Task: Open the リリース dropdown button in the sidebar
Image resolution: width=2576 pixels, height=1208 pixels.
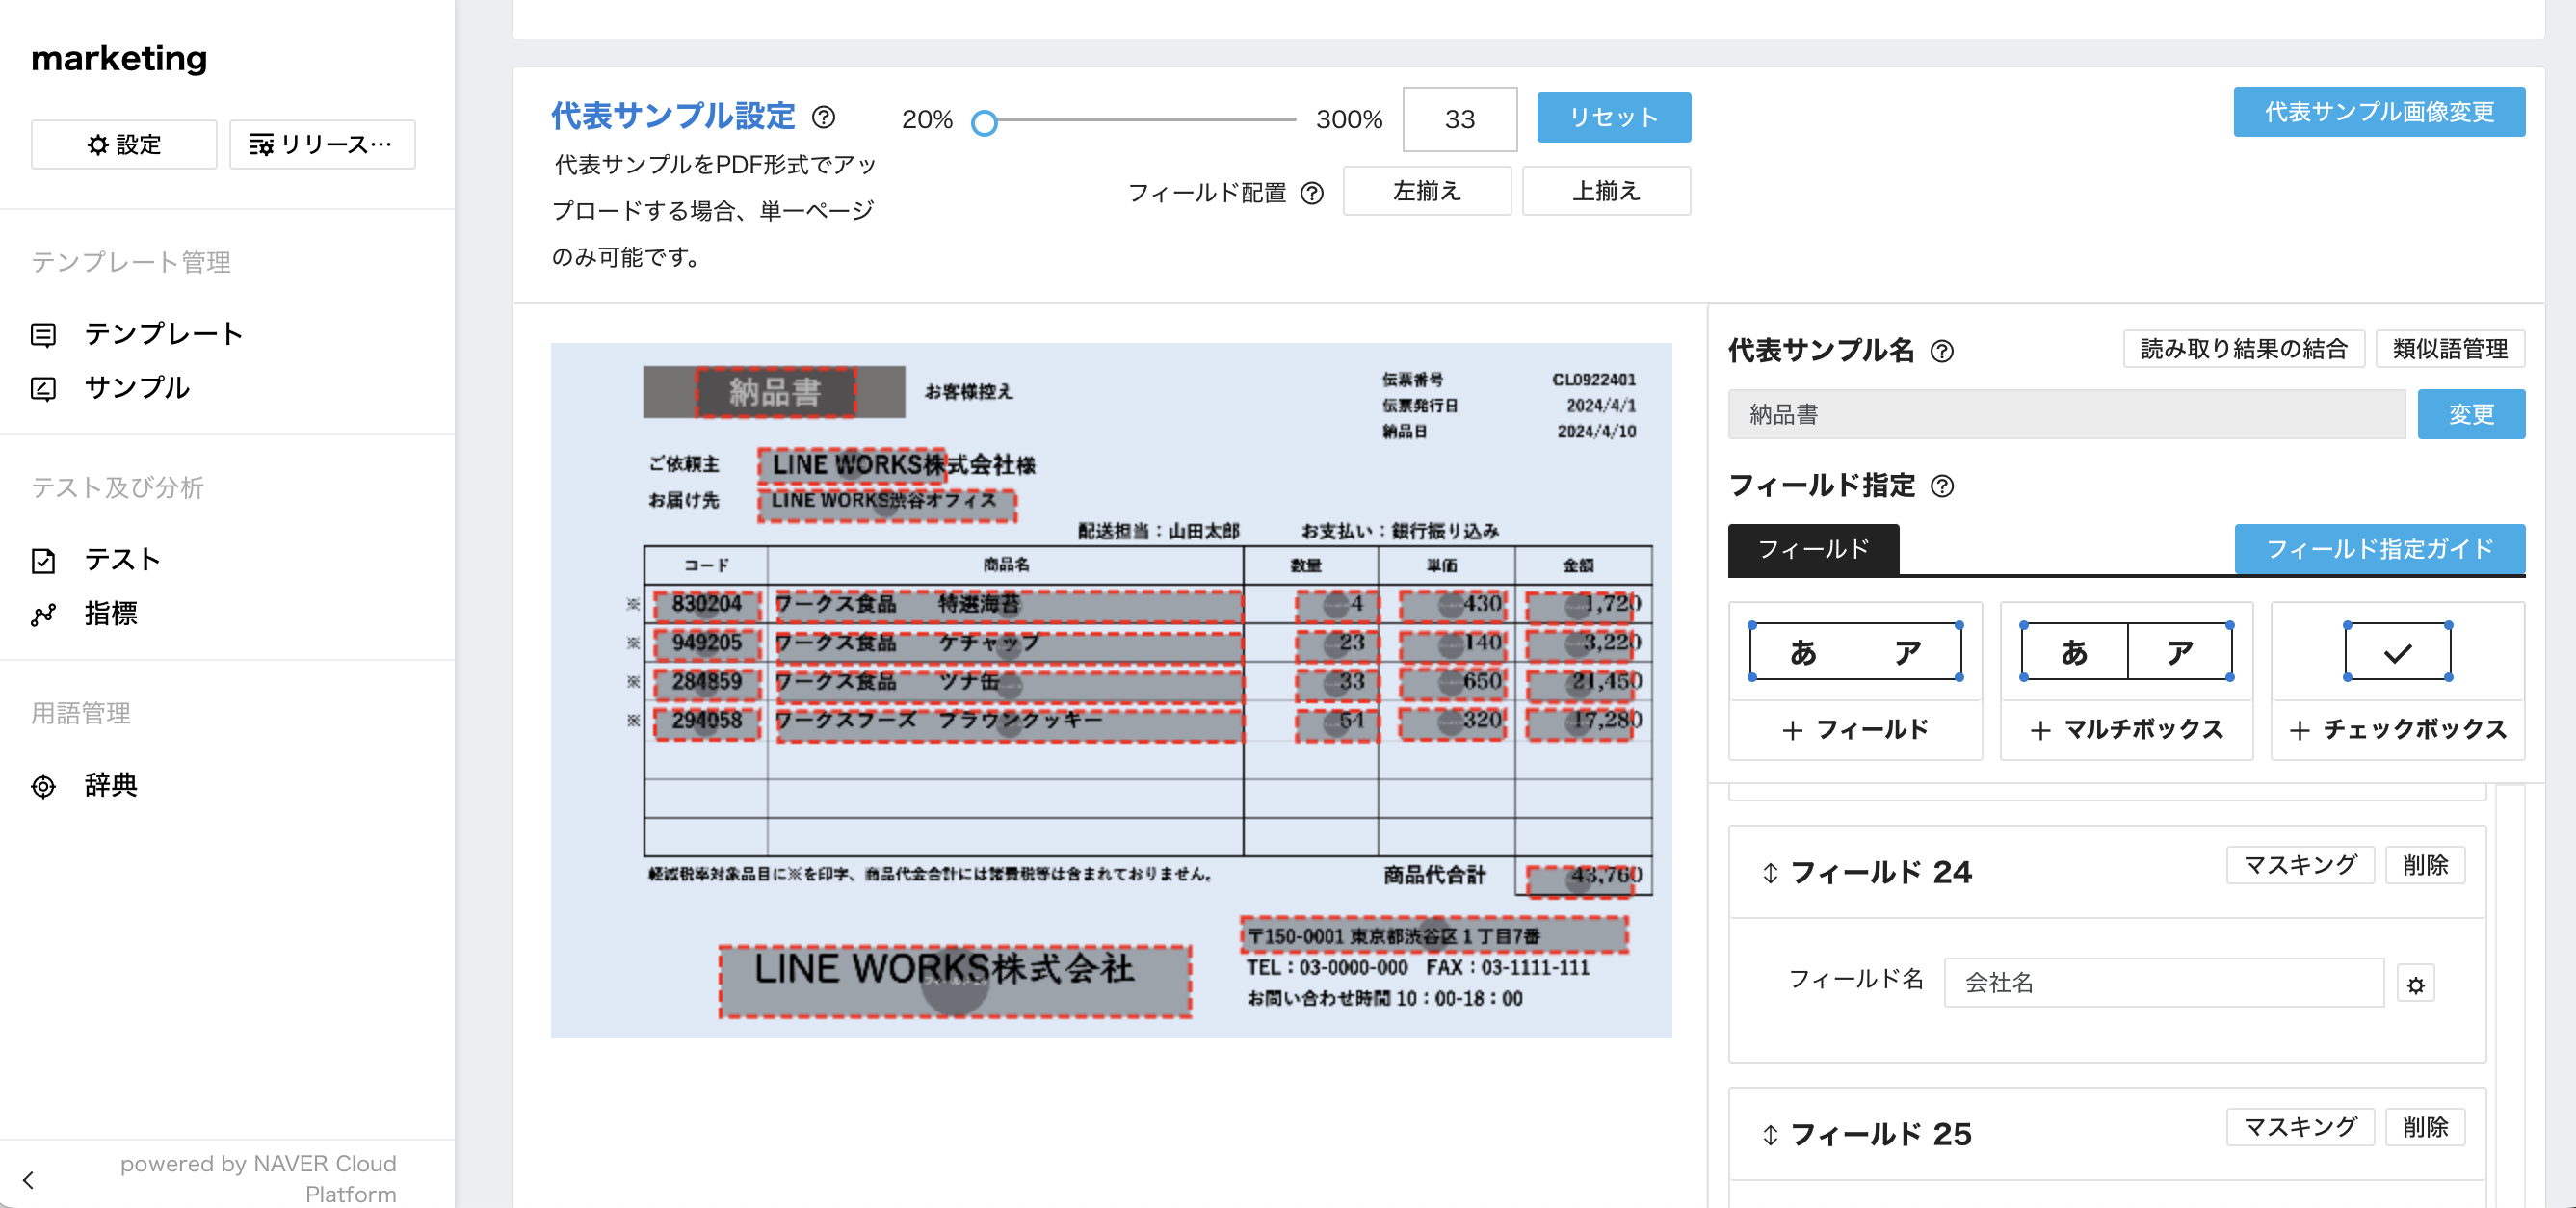Action: [322, 145]
